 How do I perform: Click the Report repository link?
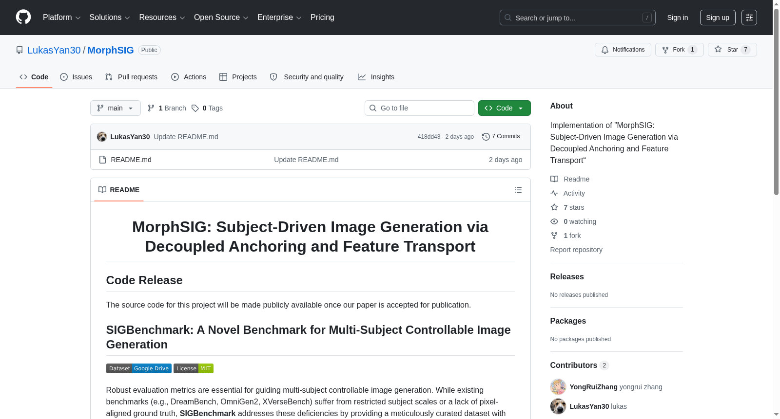point(576,250)
